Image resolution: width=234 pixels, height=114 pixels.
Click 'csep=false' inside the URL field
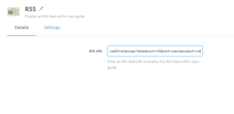[136, 51]
